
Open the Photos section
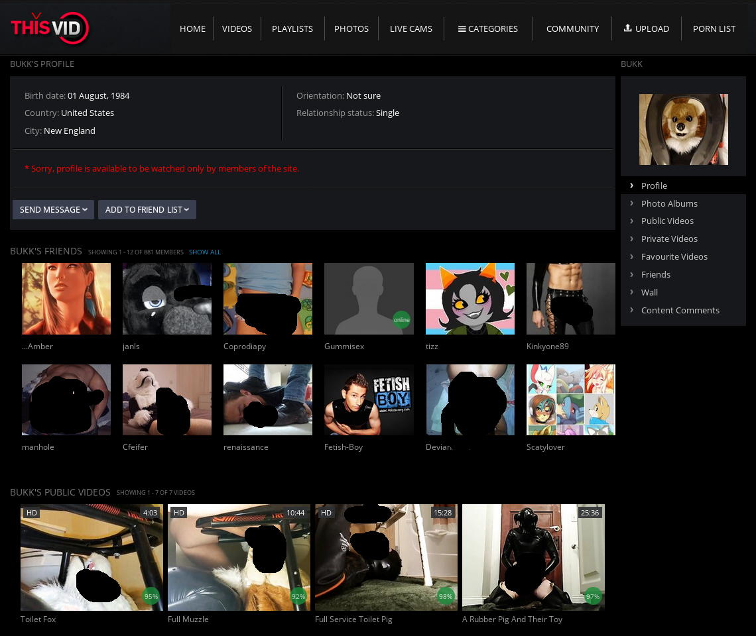tap(351, 29)
